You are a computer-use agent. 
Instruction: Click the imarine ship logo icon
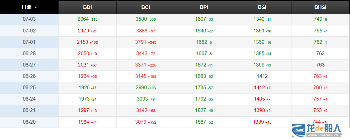tap(299, 130)
